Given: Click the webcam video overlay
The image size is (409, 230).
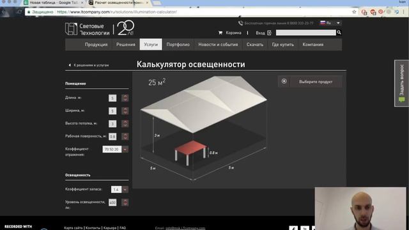Looking at the screenshot, I should coord(360,208).
